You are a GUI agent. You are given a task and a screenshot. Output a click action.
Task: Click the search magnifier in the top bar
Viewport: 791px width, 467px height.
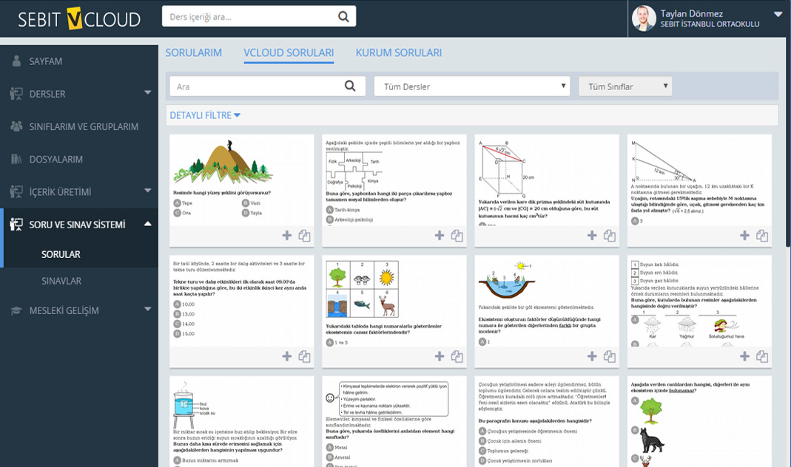[343, 16]
